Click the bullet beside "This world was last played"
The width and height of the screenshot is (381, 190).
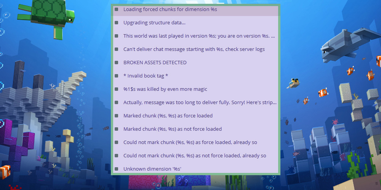116,36
